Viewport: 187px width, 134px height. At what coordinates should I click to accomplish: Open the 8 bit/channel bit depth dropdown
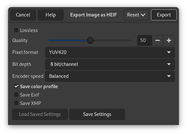(110, 64)
